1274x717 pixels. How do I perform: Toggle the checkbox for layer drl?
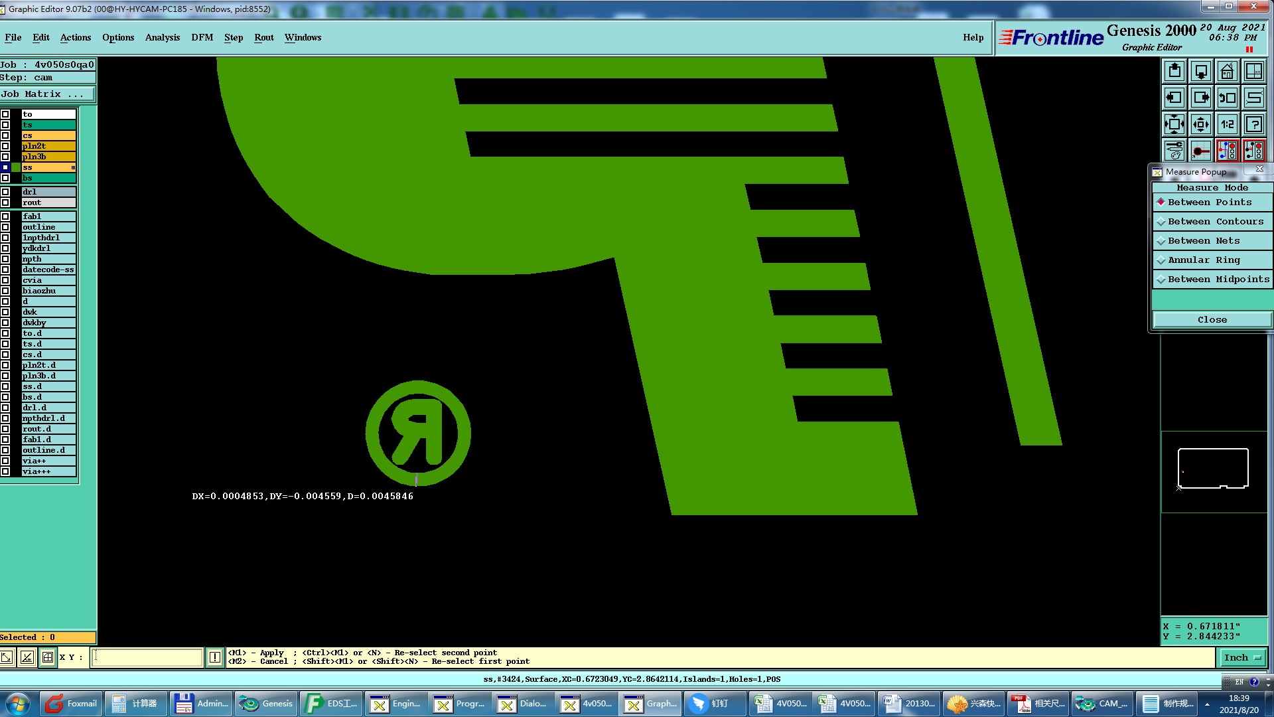[5, 192]
